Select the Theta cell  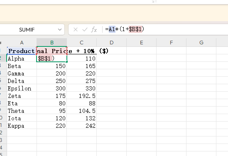click(x=22, y=111)
